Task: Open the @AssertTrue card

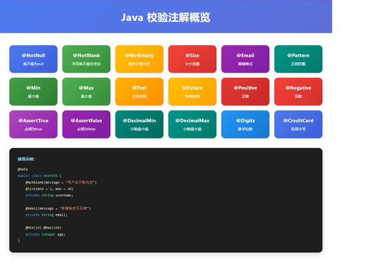Action: 33,124
